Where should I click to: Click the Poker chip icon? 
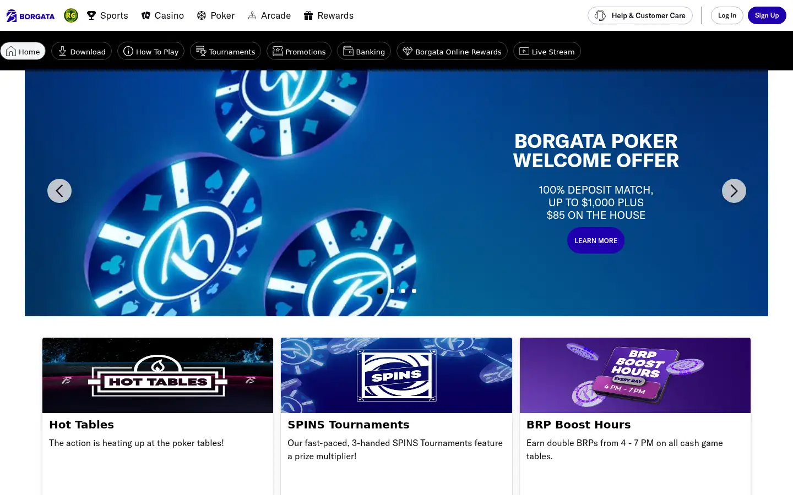coord(202,15)
